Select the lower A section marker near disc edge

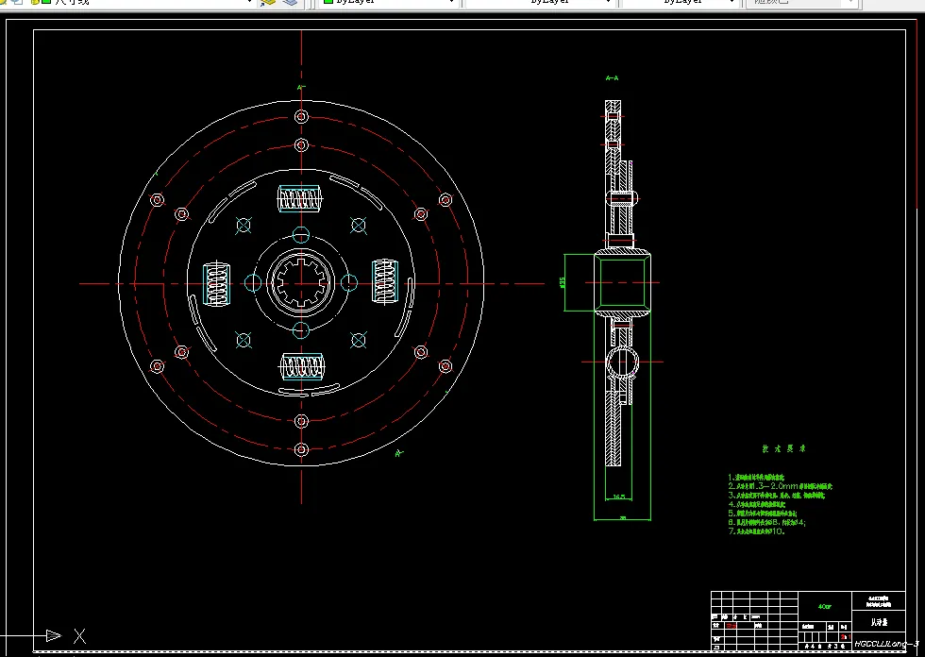399,453
